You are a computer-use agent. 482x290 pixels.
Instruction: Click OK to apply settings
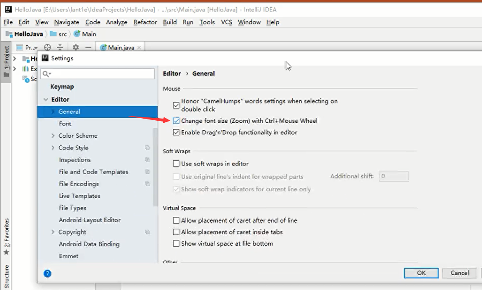[421, 273]
